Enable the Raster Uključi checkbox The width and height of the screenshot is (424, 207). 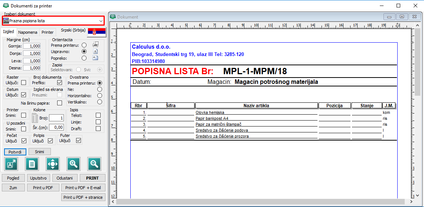(x=24, y=83)
